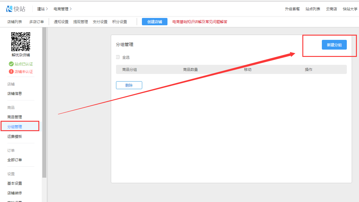Screen dimensions: 359x202
Task: Click the Kuaizhan logo icon
Action: click(x=9, y=9)
